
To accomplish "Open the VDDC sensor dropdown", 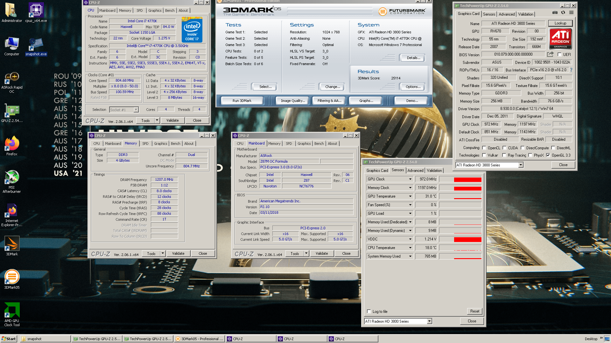I will pyautogui.click(x=410, y=239).
